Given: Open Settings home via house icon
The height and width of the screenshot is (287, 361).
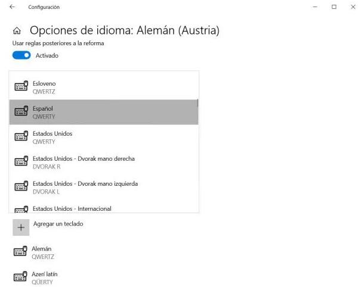Looking at the screenshot, I should [x=17, y=30].
